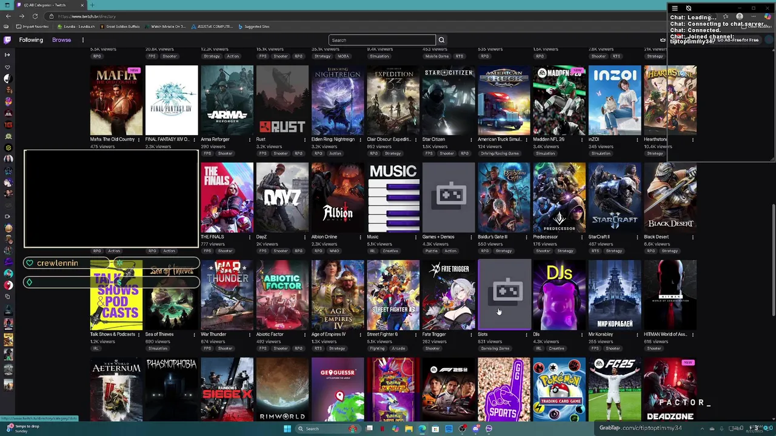Click the Gambling Game tag under Slots
The image size is (776, 436).
[x=495, y=349]
